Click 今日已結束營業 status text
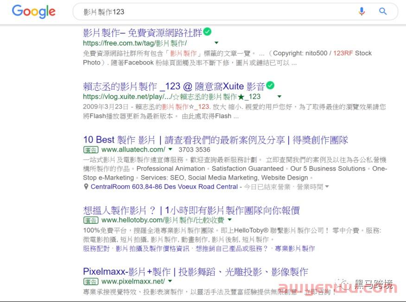The image size is (406, 302). pos(267,186)
